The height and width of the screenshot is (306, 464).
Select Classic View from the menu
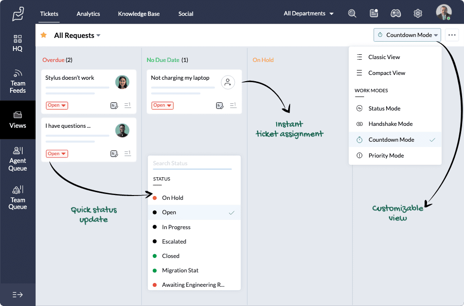pyautogui.click(x=383, y=57)
